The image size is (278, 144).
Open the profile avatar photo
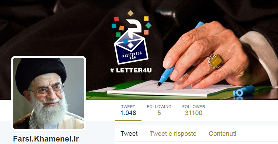pyautogui.click(x=49, y=93)
